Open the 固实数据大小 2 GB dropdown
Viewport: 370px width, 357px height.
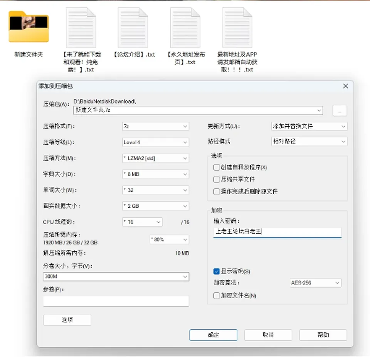(x=155, y=206)
